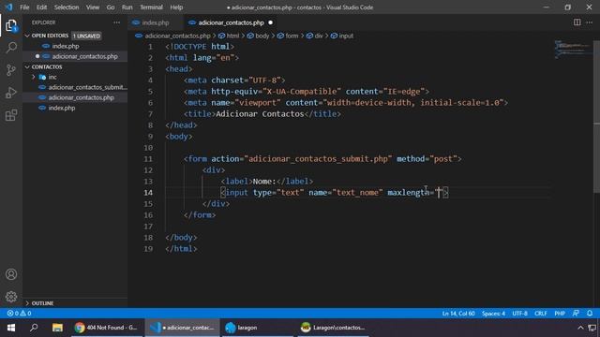
Task: Click the taskbar search magnifier
Action: tap(34, 328)
